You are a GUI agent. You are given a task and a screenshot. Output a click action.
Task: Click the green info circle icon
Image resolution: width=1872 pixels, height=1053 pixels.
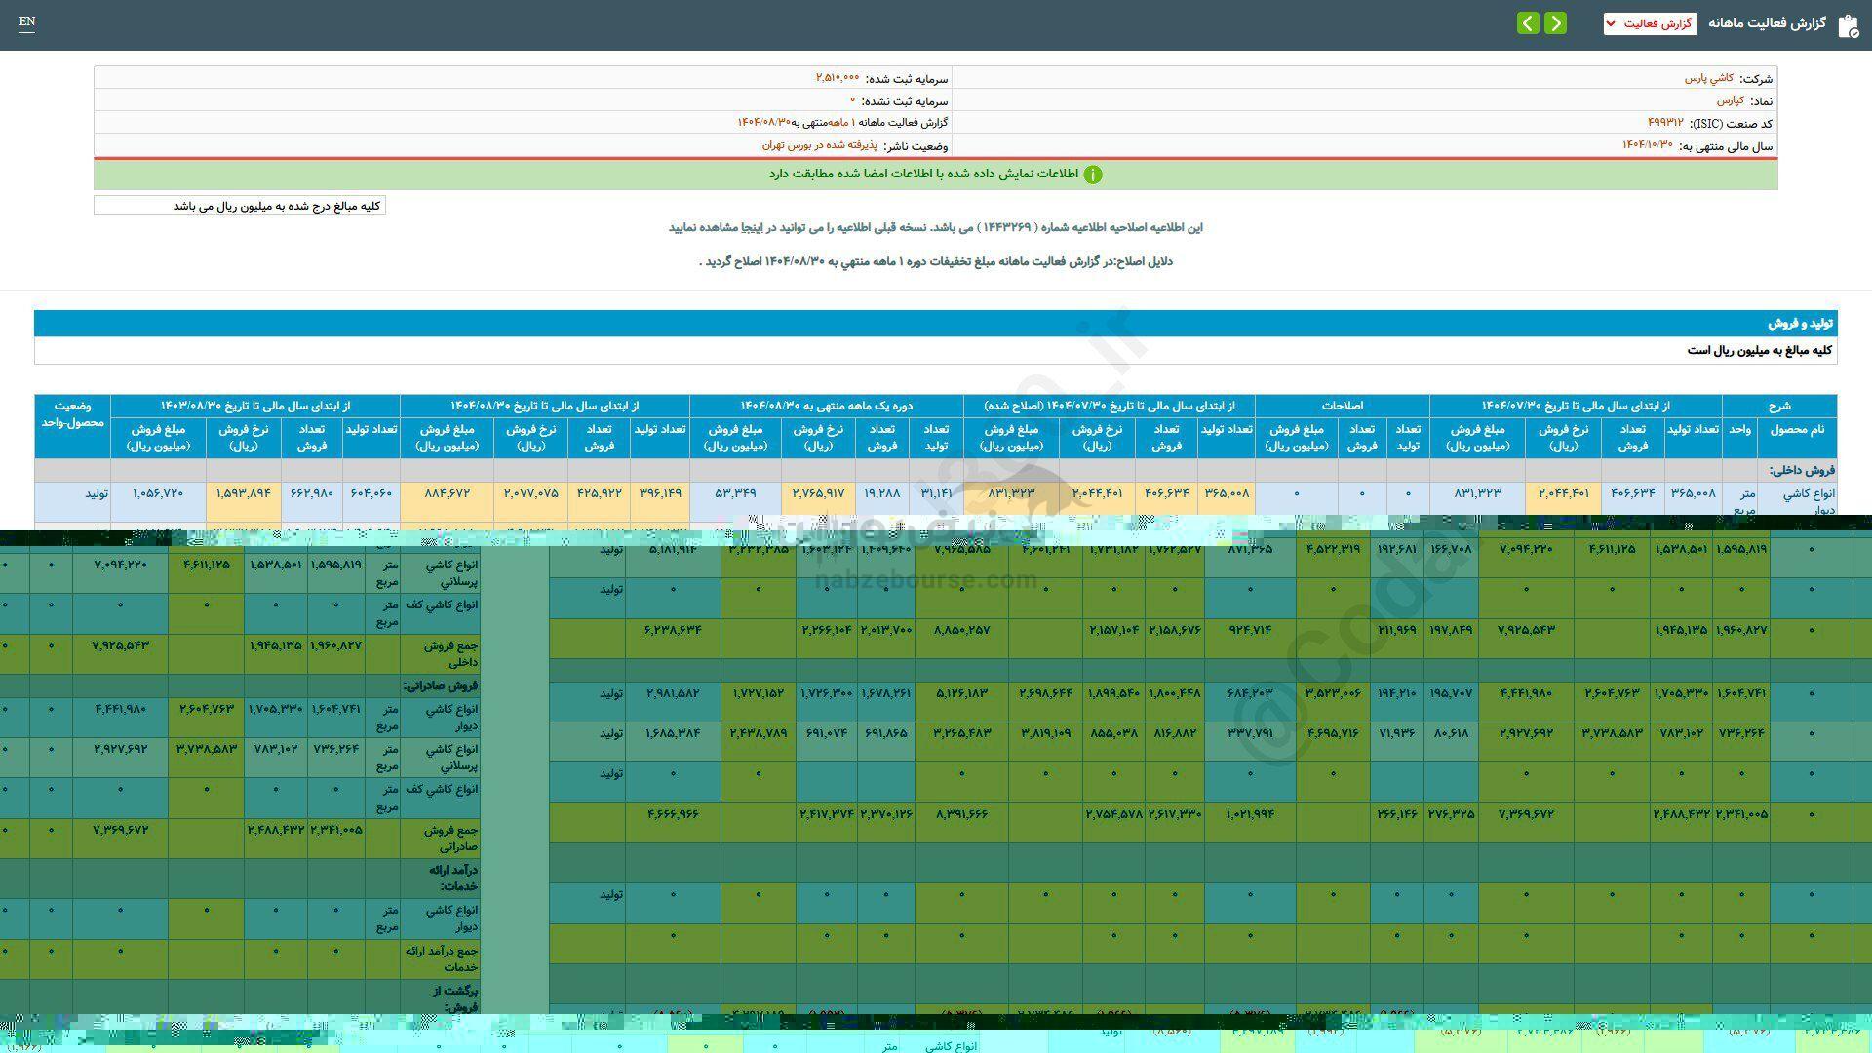click(x=1093, y=175)
